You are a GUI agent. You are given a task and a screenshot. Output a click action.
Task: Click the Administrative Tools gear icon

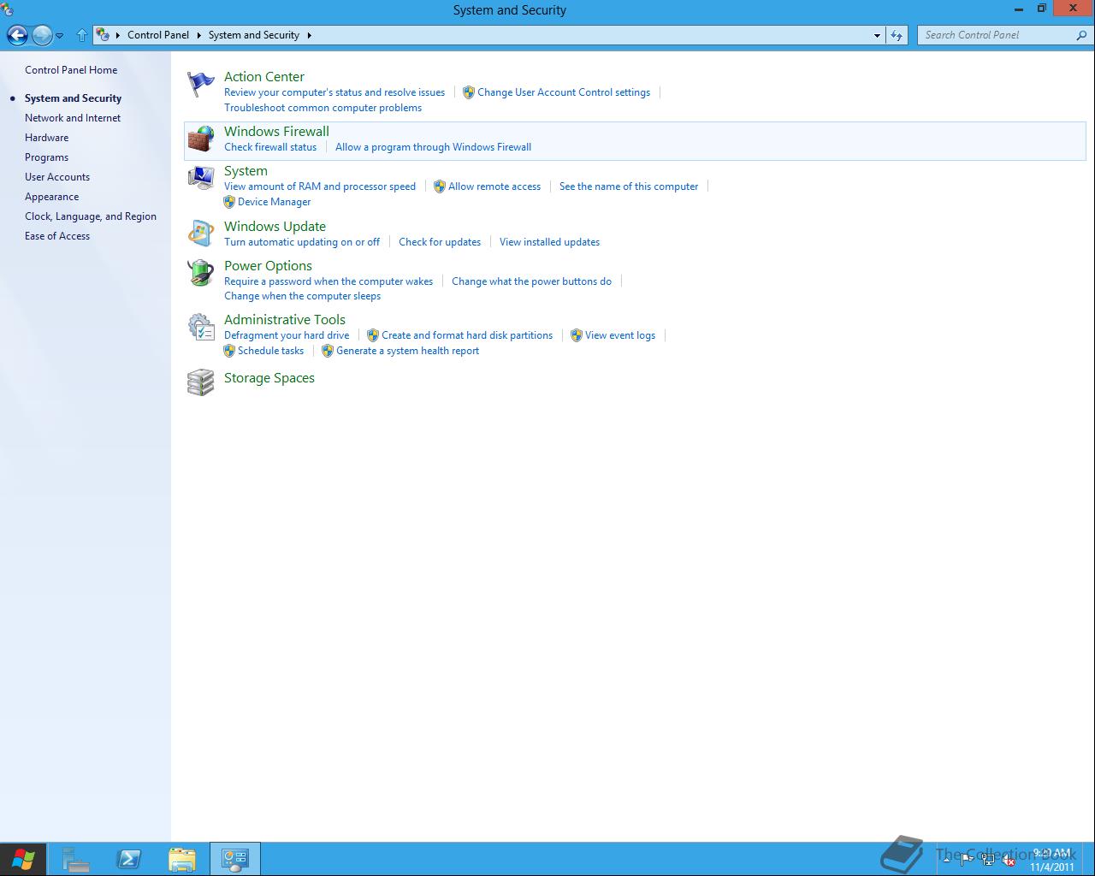(x=201, y=327)
